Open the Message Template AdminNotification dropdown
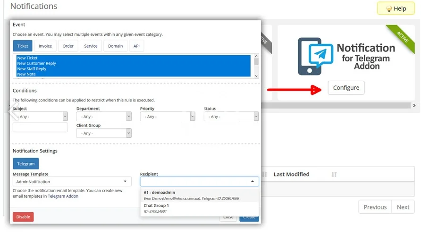The height and width of the screenshot is (235, 421). click(x=72, y=182)
